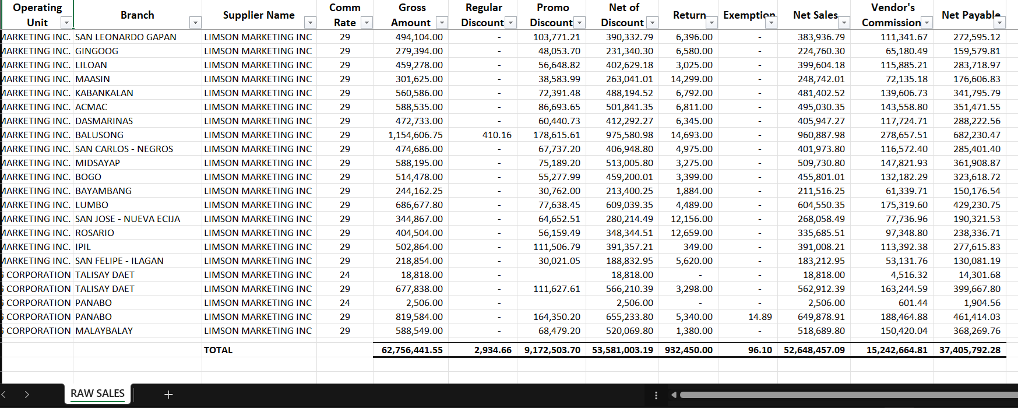Select the DASMARINAS branch cell

(138, 121)
